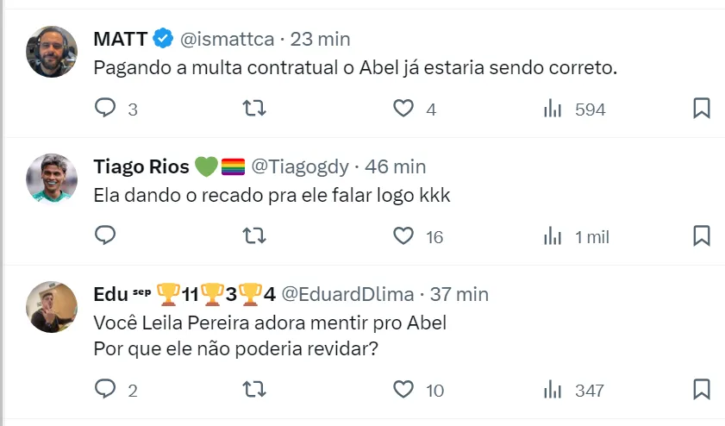
Task: Bookmark Tiago Rios's tweet
Action: coord(702,235)
